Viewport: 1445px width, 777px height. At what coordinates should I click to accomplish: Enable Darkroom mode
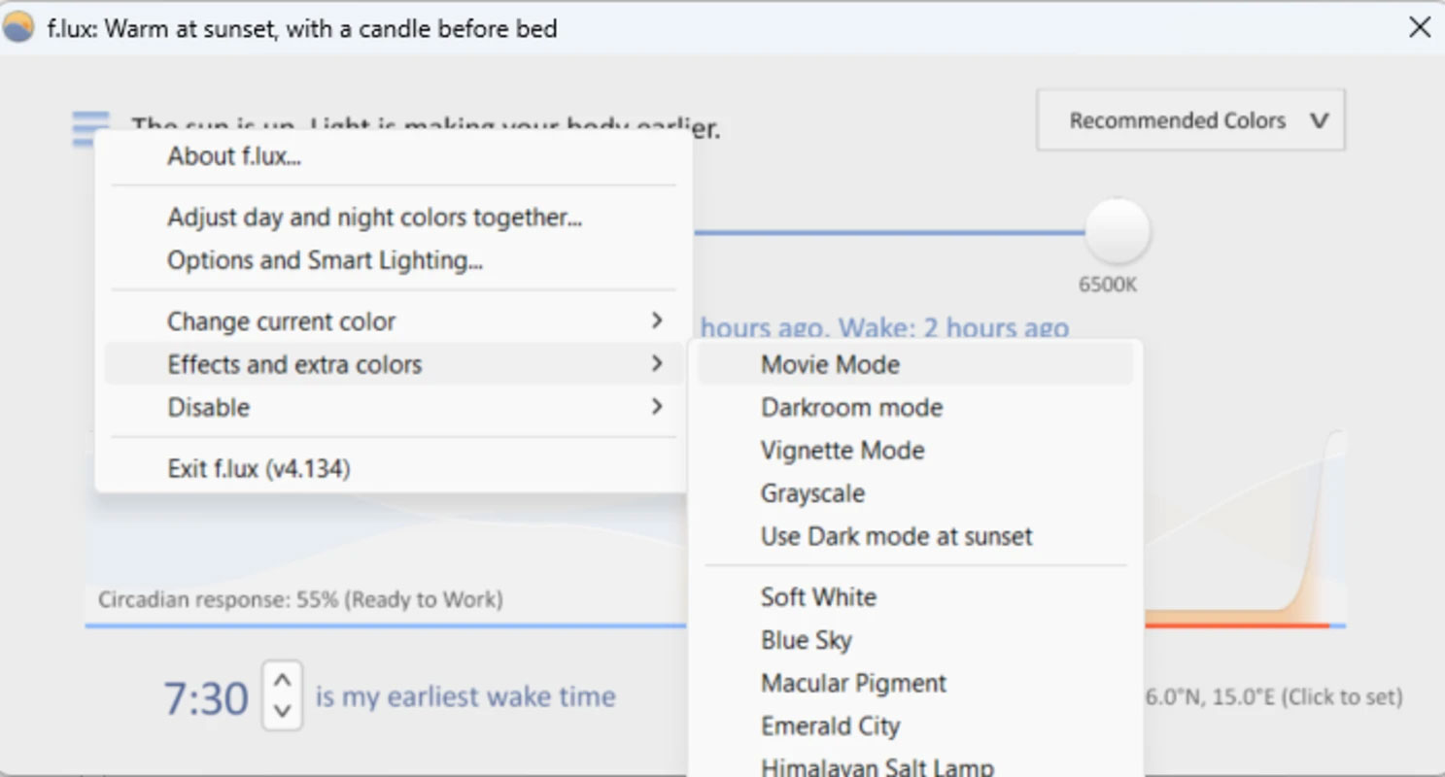pyautogui.click(x=915, y=407)
